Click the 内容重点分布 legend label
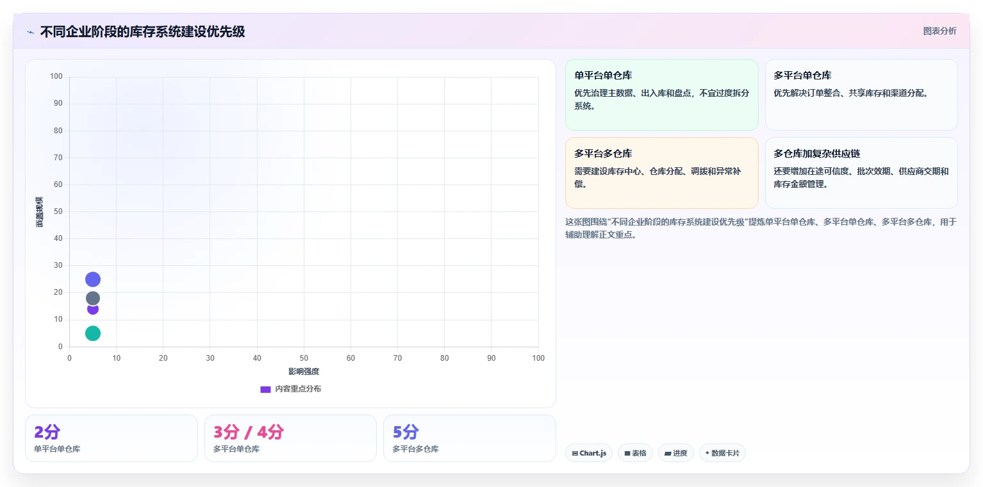This screenshot has height=487, width=983. point(298,389)
